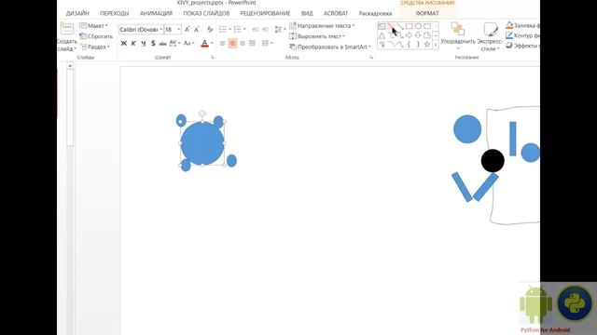Click the black circle on slide

[x=493, y=161]
